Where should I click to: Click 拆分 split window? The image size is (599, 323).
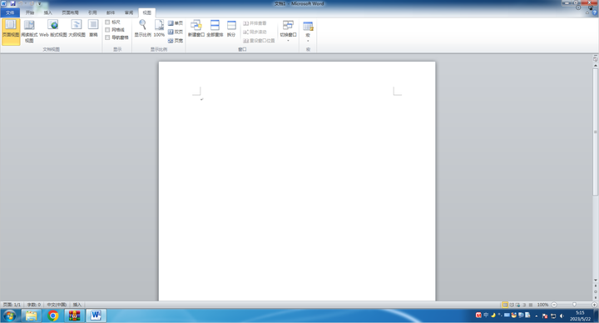[x=231, y=28]
